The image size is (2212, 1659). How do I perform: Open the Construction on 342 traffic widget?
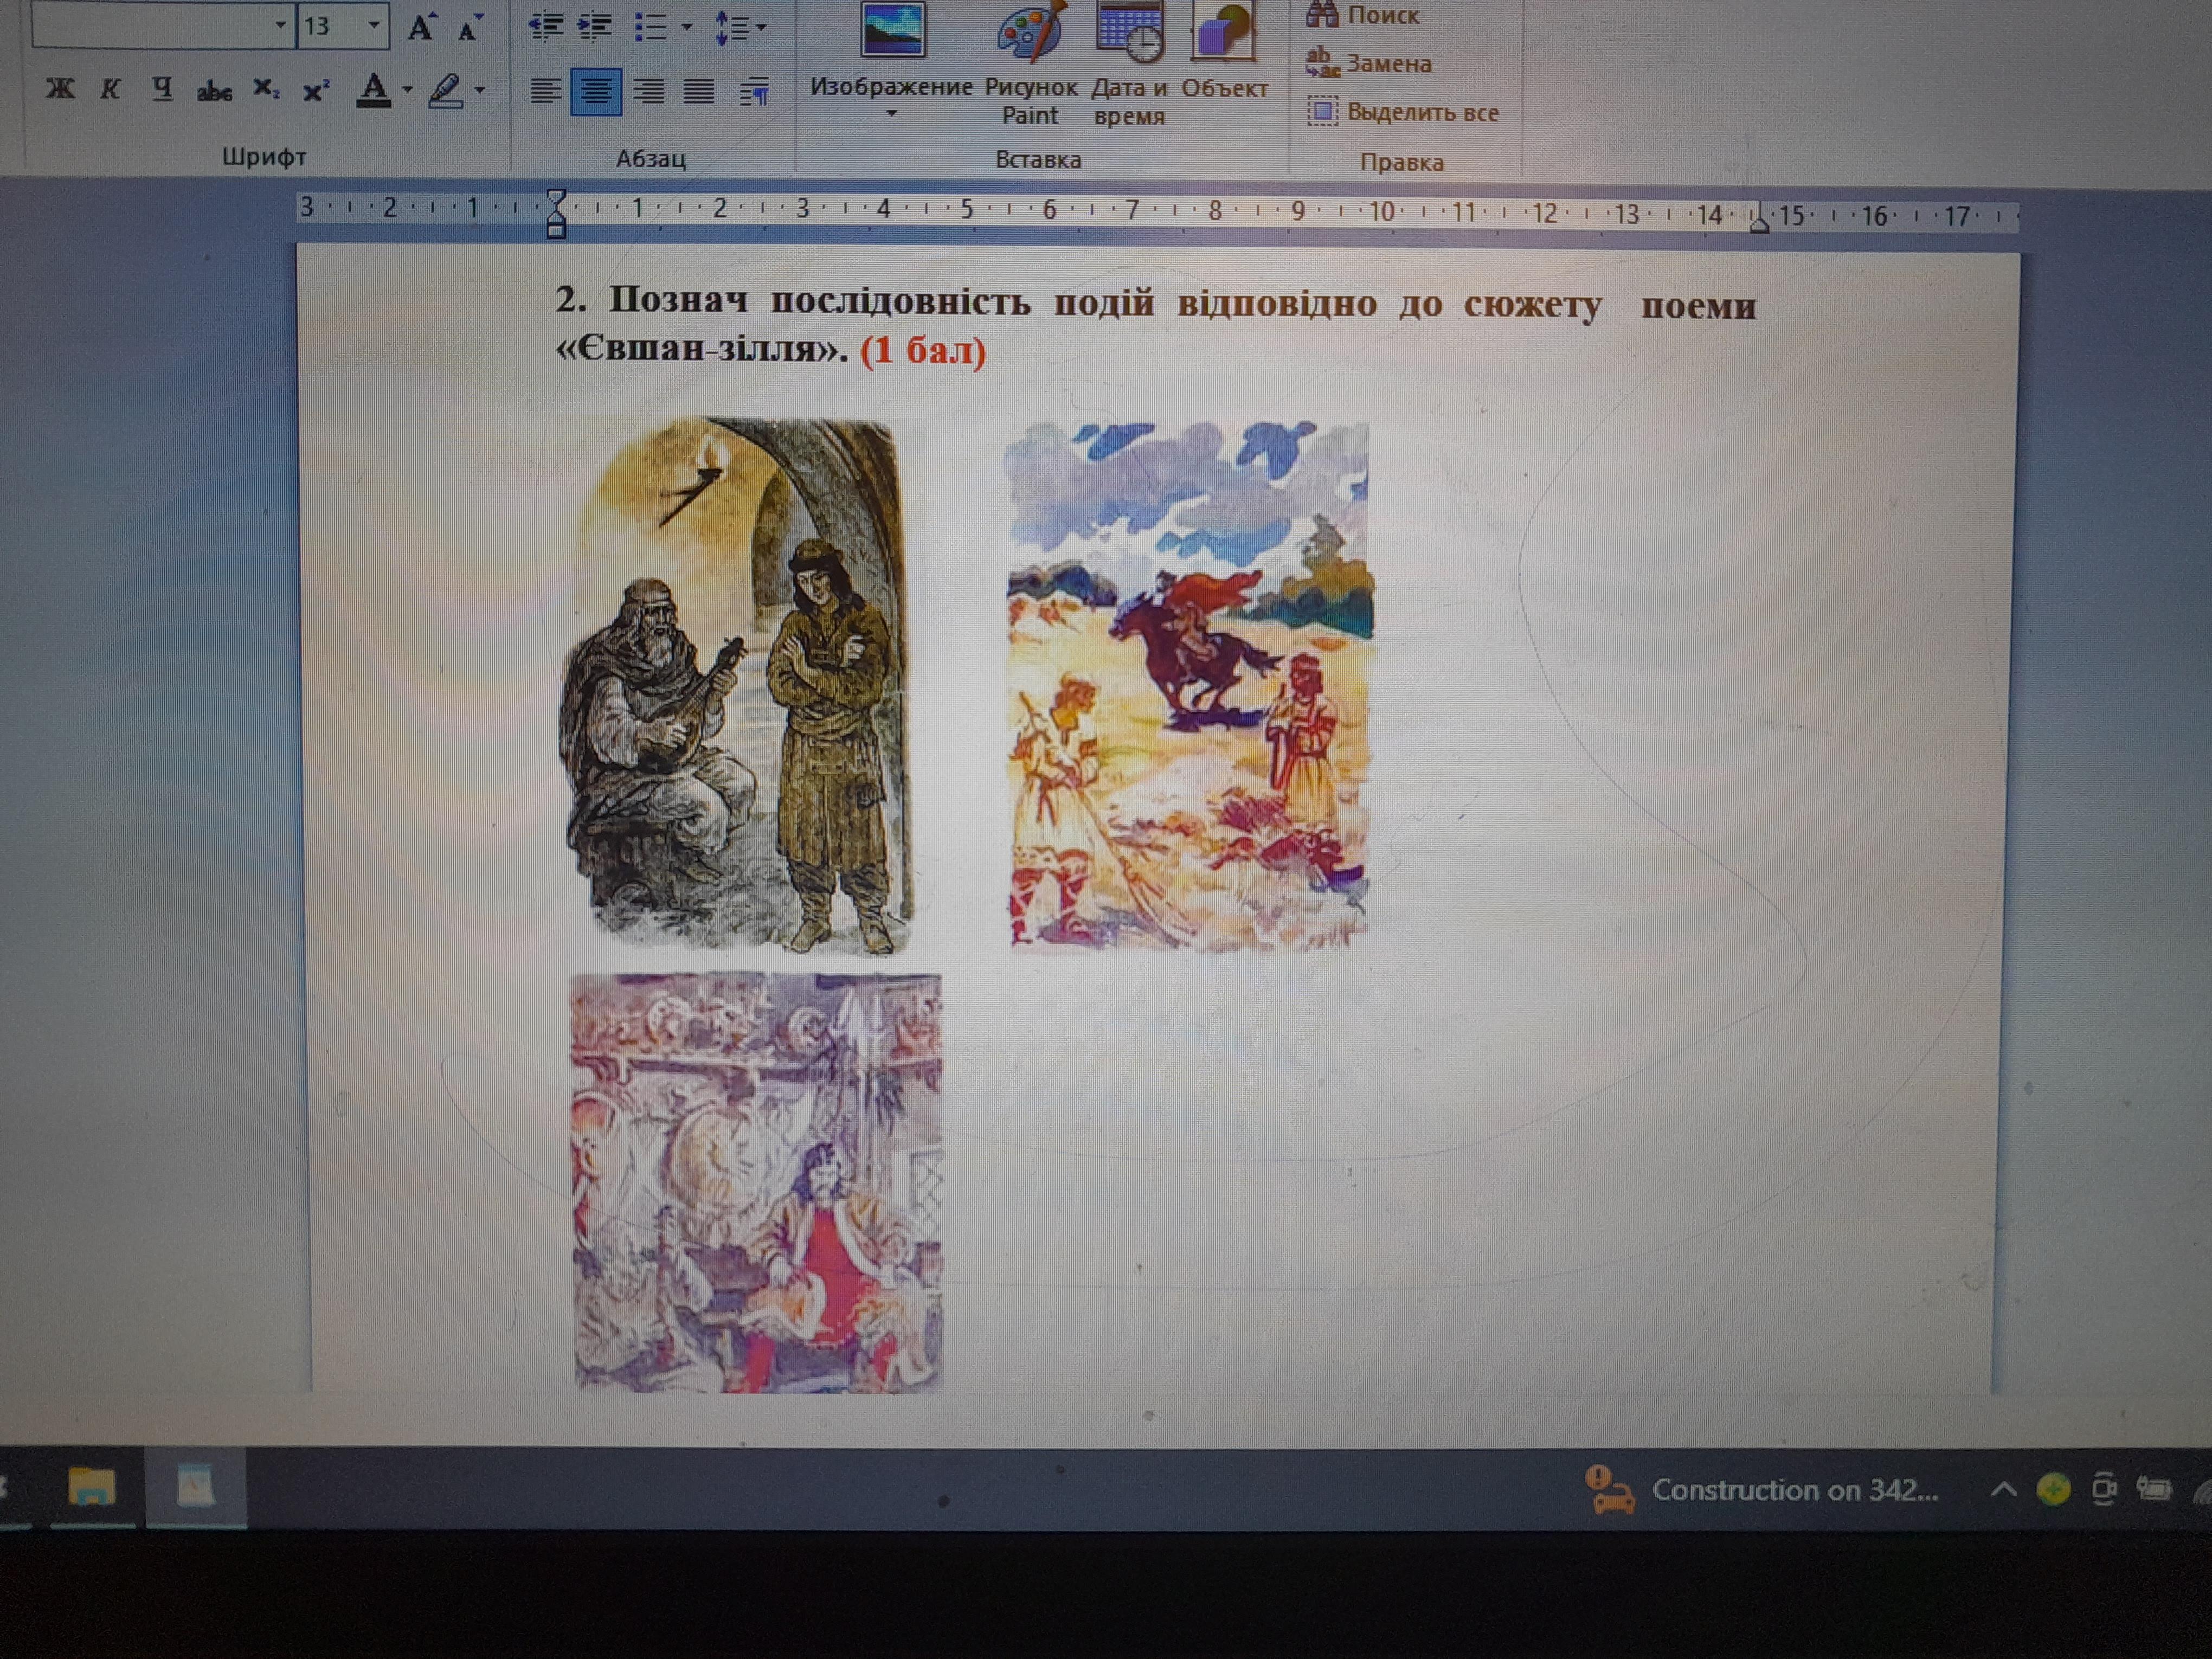click(x=1763, y=1490)
